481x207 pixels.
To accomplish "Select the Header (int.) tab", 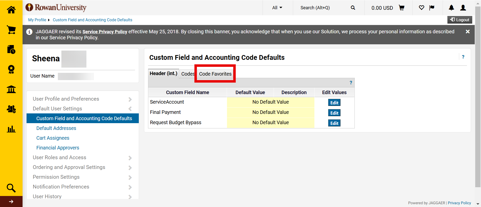I will coord(163,74).
